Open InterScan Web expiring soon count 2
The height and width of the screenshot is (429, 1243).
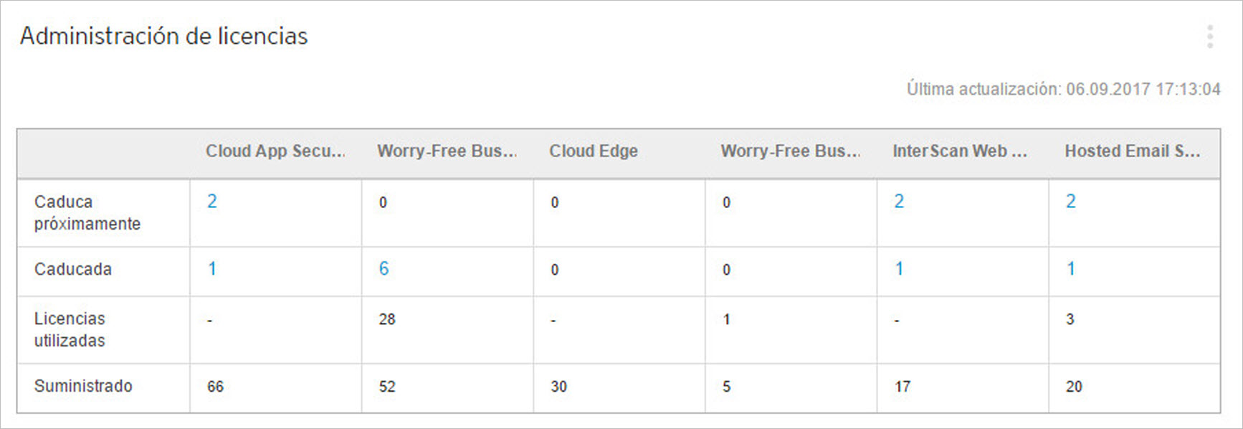click(899, 202)
